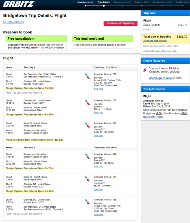Click American Airlines logo for flight 1277

(87, 102)
